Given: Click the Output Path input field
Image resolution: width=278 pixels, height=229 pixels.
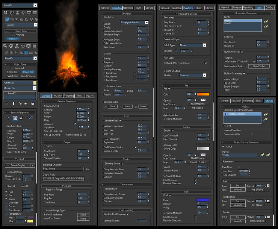Looking at the screenshot, I should point(63,178).
